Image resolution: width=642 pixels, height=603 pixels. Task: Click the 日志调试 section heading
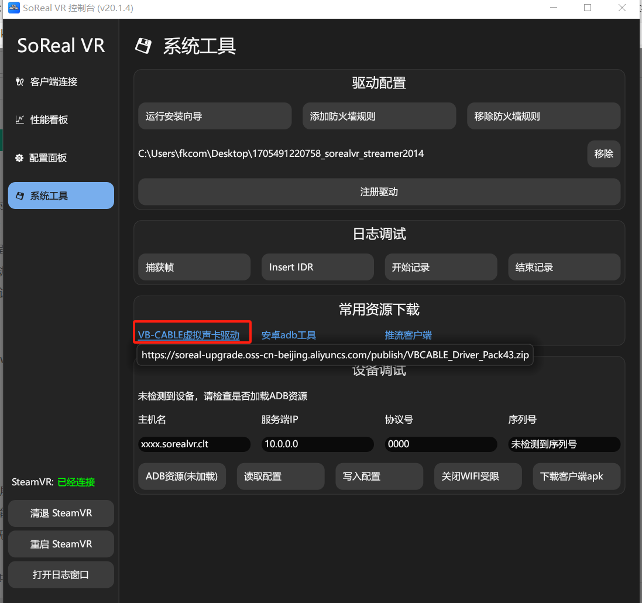[379, 234]
